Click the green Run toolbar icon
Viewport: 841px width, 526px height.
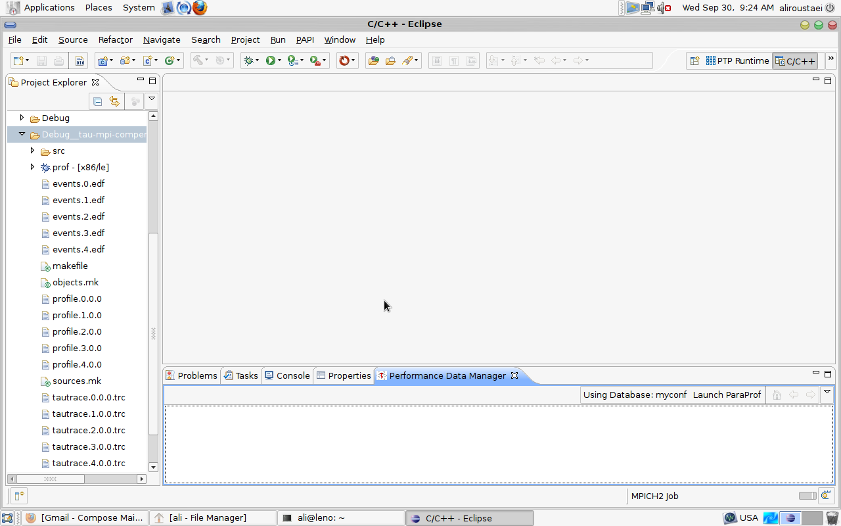[x=270, y=60]
